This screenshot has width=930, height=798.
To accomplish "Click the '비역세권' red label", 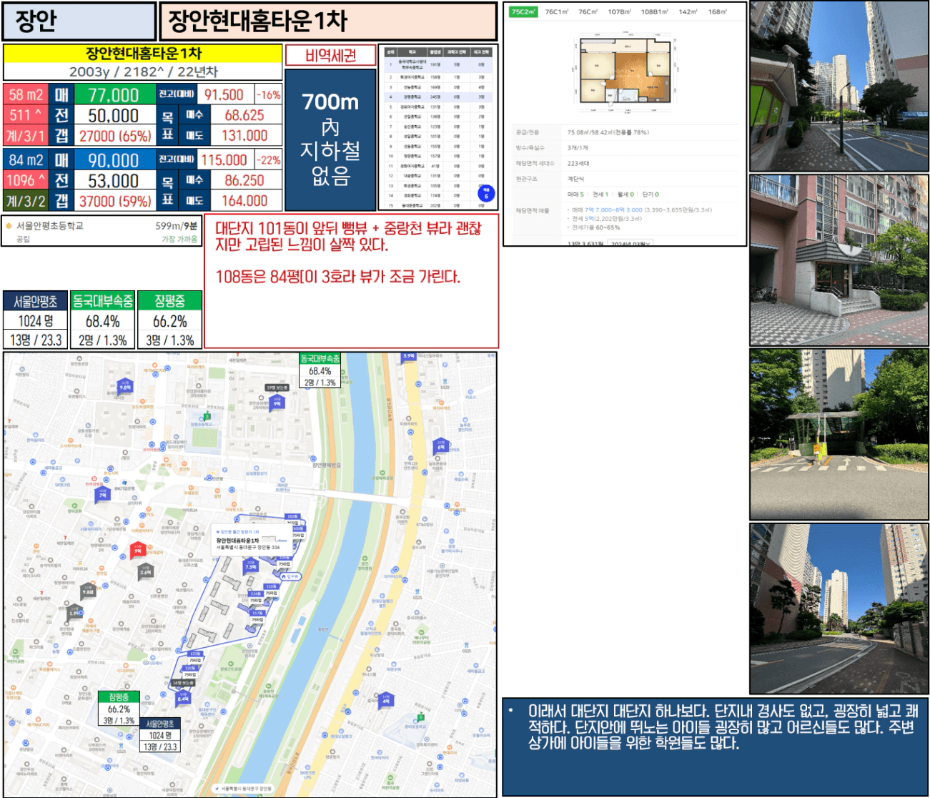I will 330,55.
